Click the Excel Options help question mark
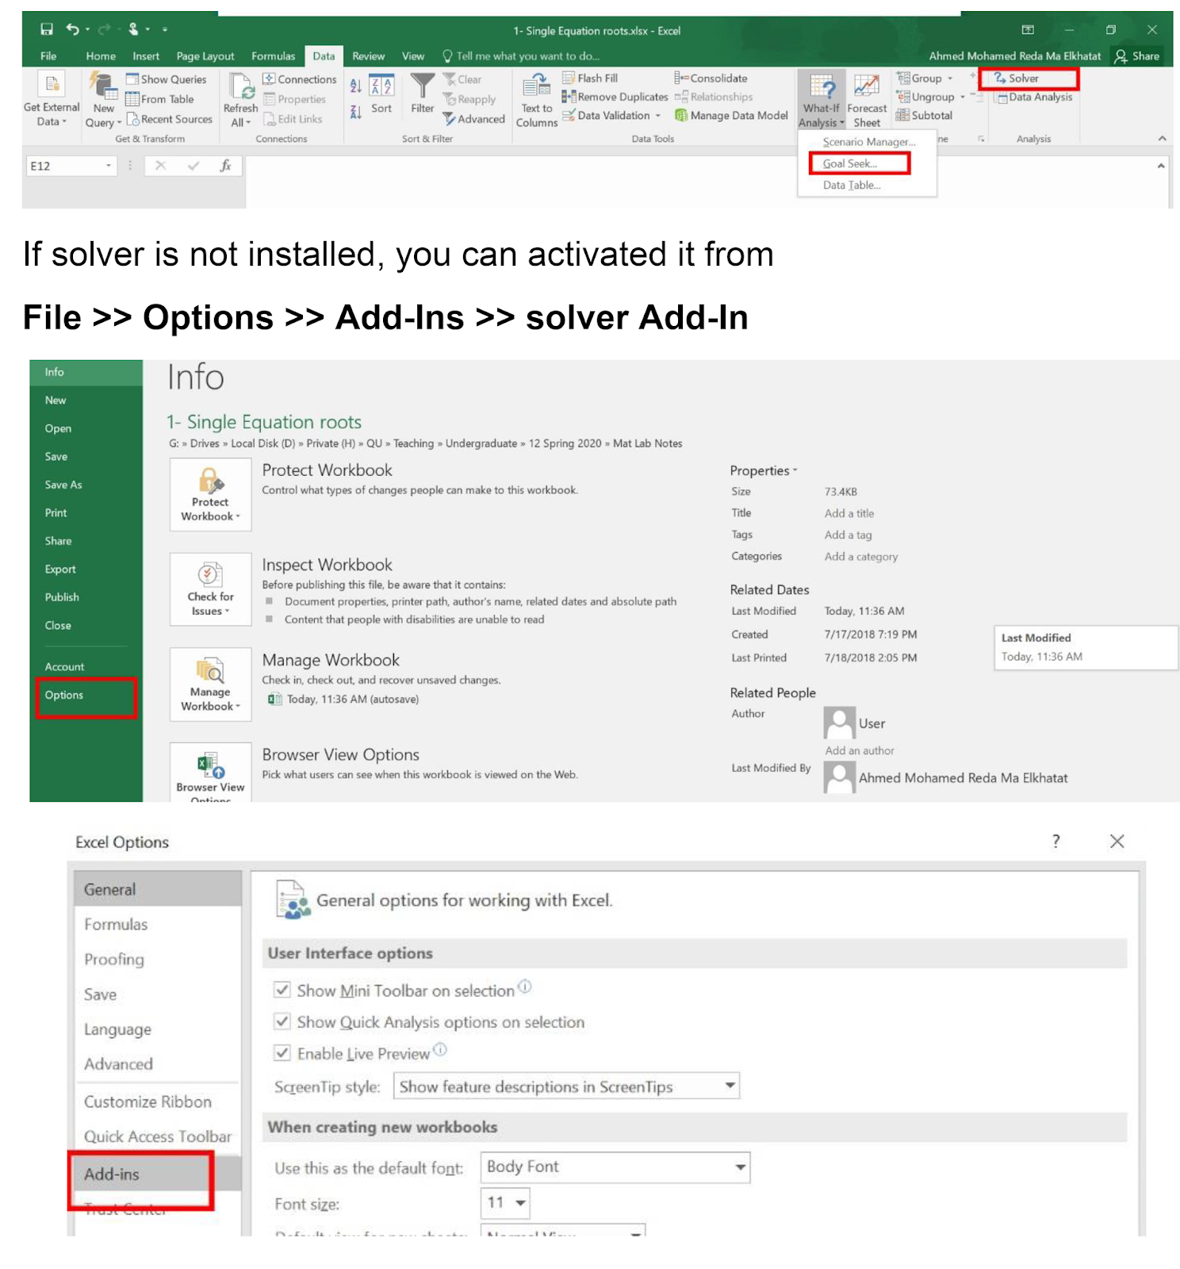The width and height of the screenshot is (1180, 1269). click(x=1055, y=842)
